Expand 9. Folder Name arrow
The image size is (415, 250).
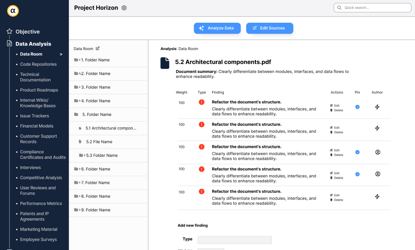coord(80,210)
